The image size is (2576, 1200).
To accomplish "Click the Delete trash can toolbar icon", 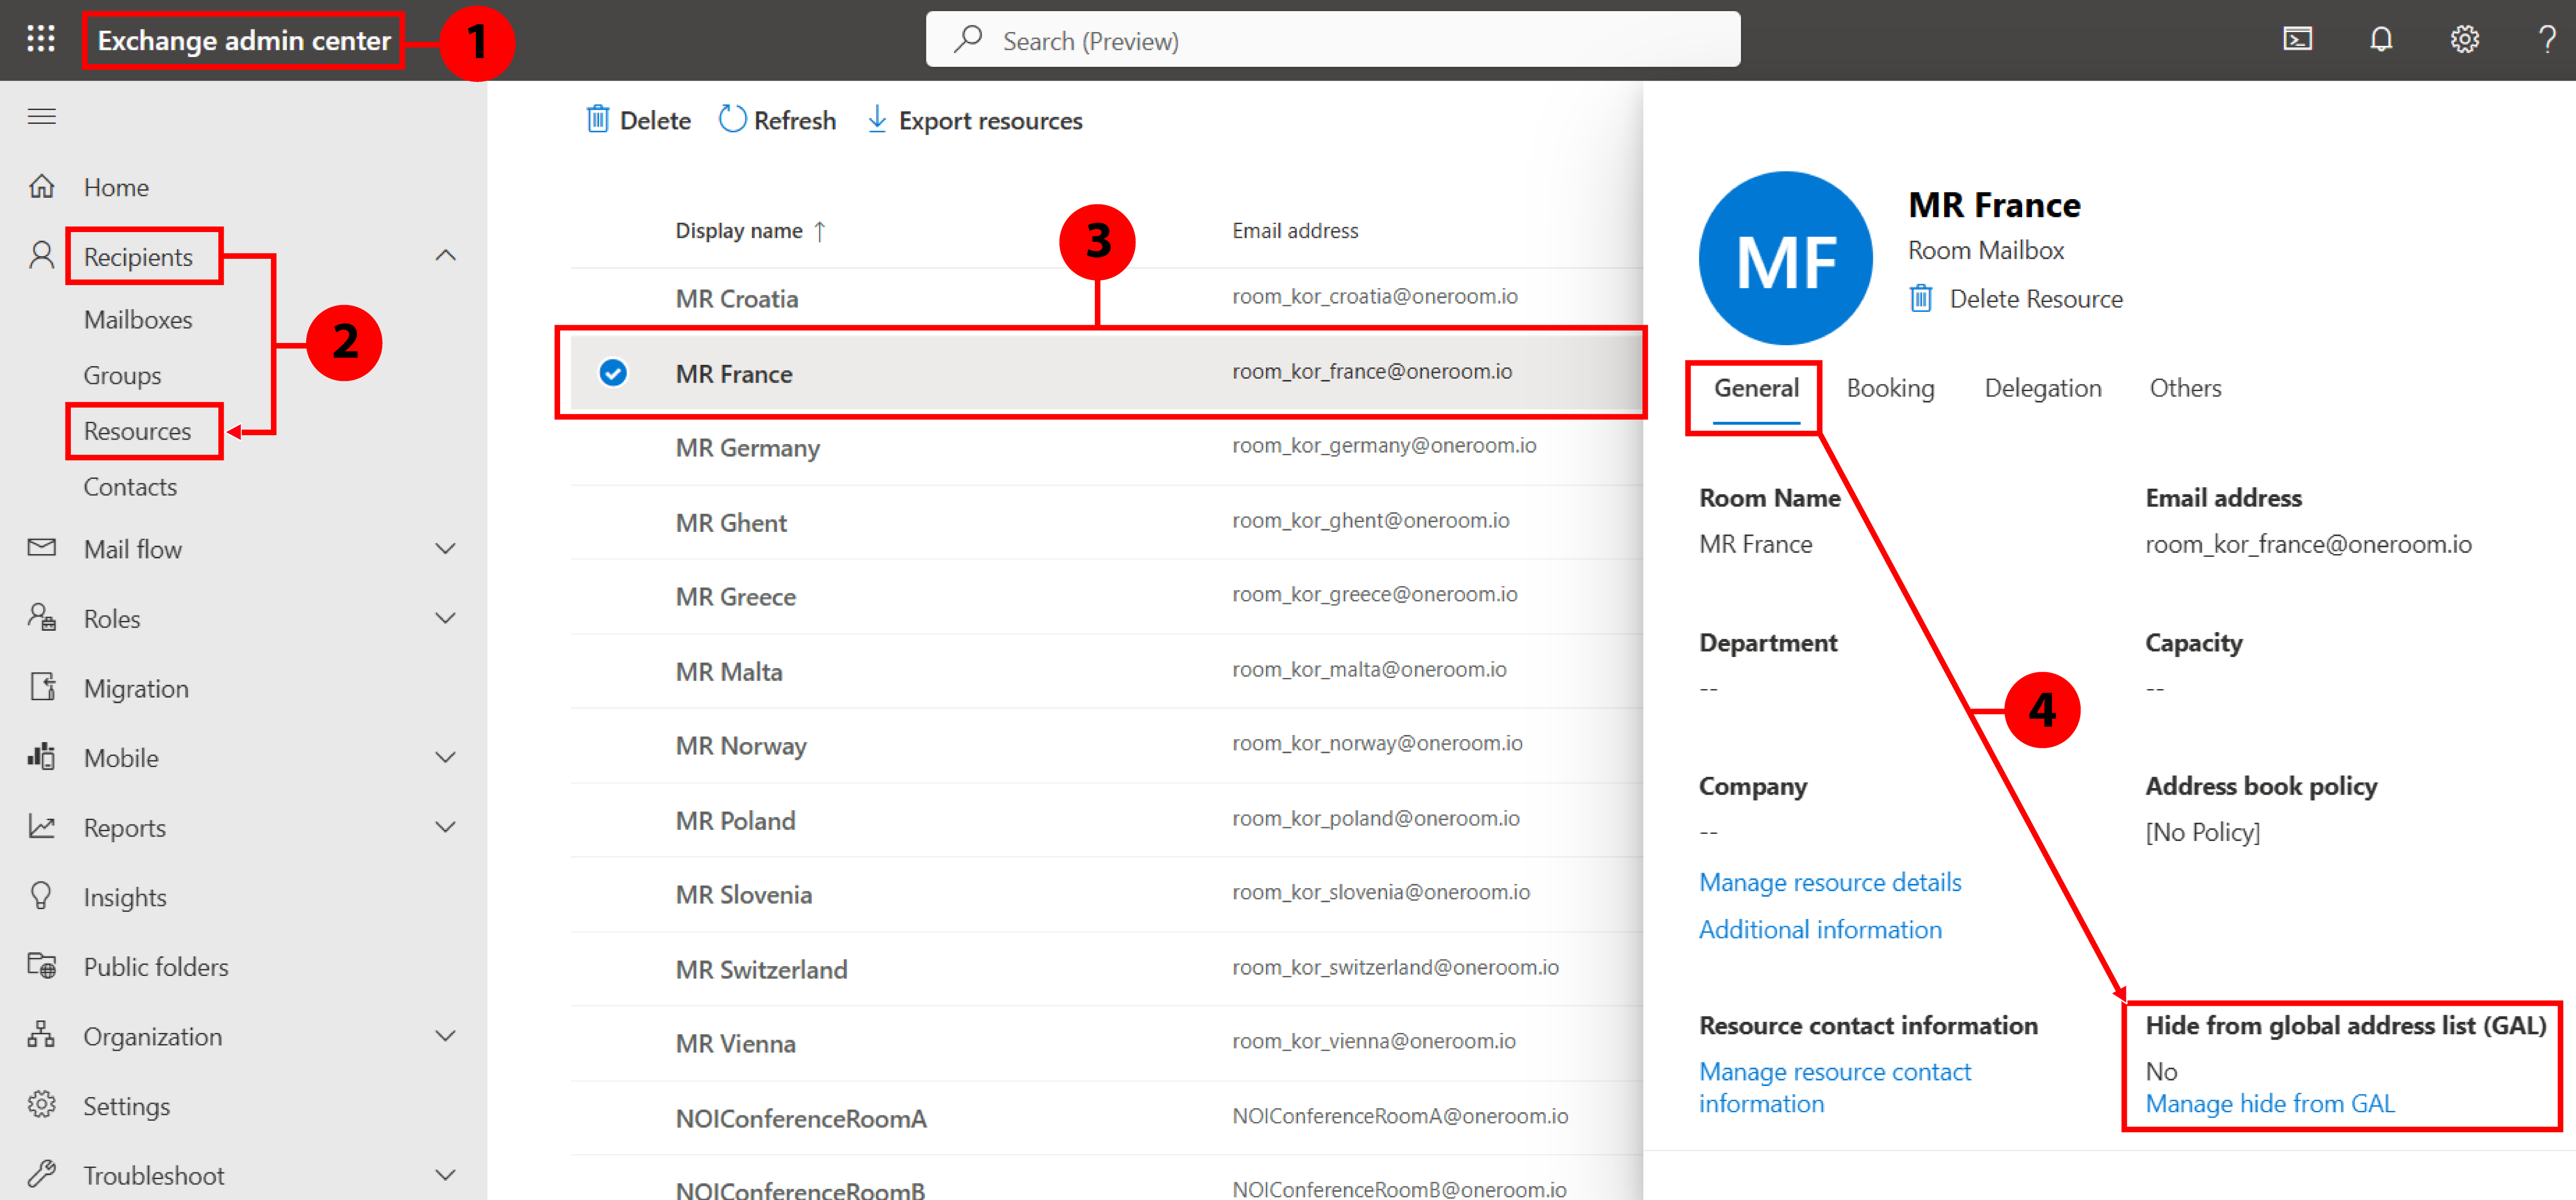I will 597,119.
